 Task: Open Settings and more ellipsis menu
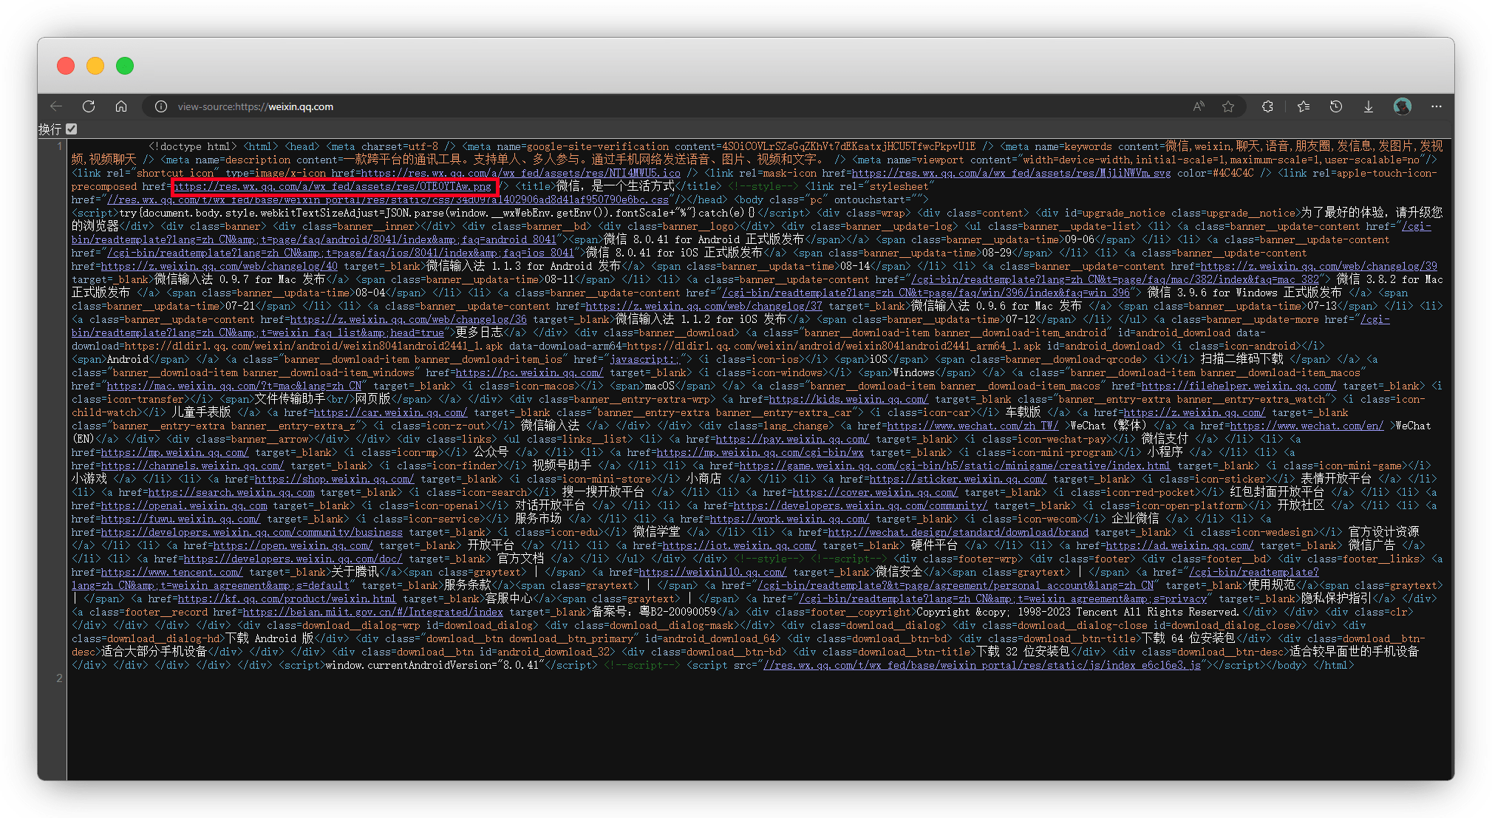click(x=1436, y=106)
